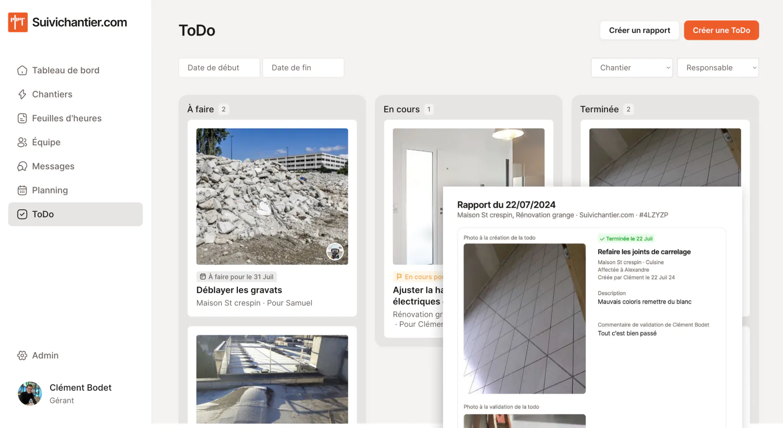
Task: Click the Terminée count badge '2'
Action: click(x=628, y=109)
